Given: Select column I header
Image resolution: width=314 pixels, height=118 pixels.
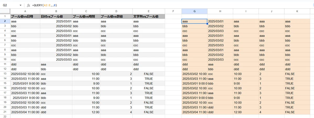Looking at the screenshot, I should coord(246,11).
